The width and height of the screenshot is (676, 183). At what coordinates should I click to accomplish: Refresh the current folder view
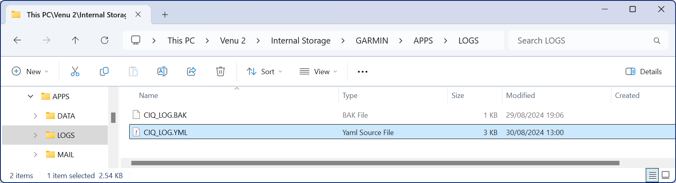tap(105, 40)
